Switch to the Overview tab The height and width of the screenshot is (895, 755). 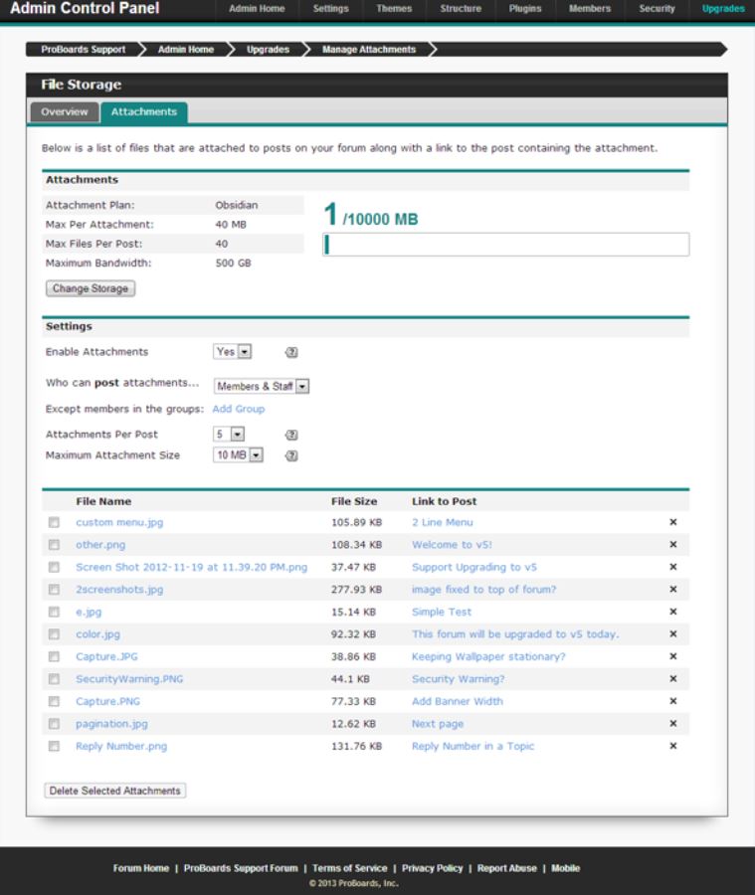point(65,111)
